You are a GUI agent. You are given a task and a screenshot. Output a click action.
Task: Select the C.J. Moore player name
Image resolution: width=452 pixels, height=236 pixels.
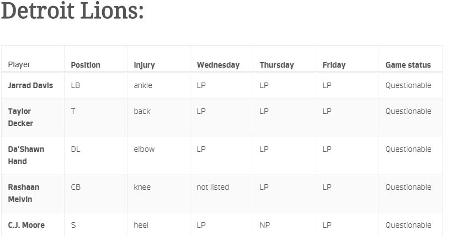coord(26,225)
